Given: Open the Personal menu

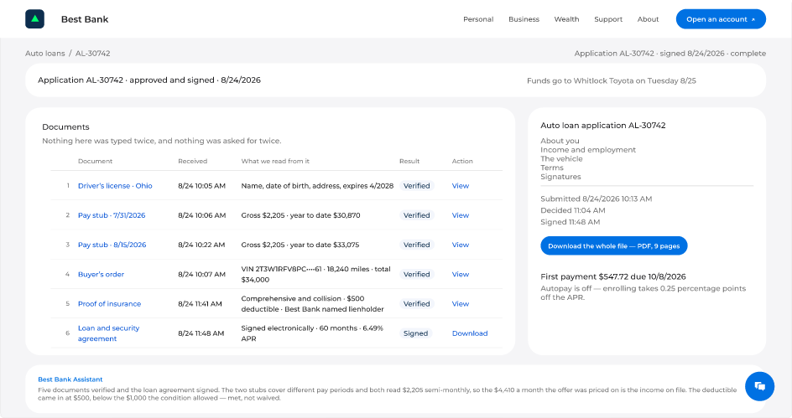Looking at the screenshot, I should [x=478, y=19].
